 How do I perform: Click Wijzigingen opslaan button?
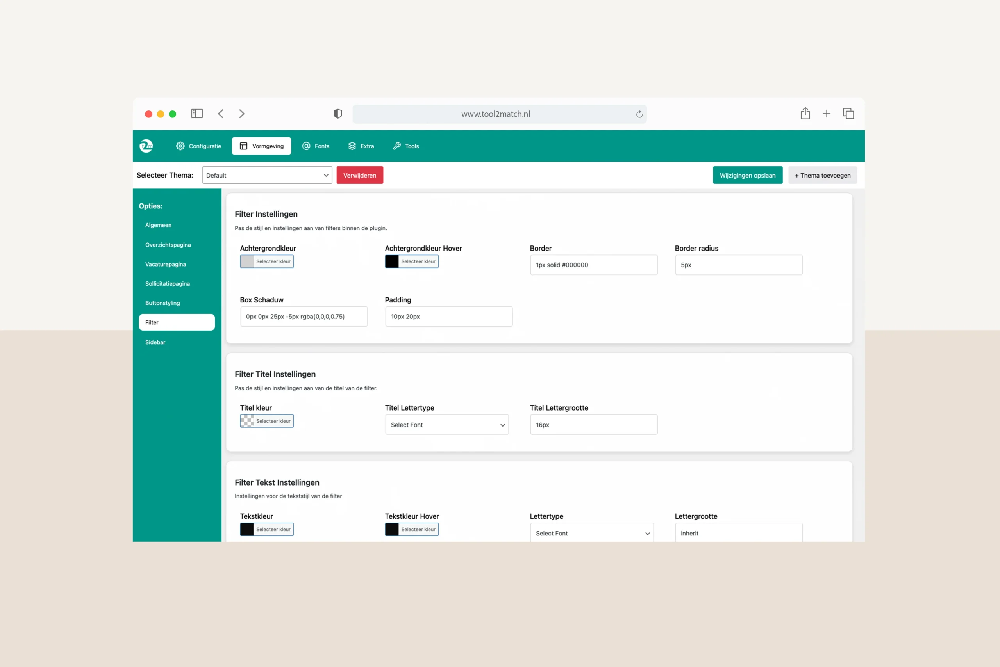[747, 175]
